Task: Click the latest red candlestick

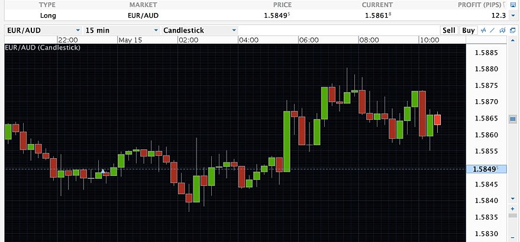Action: tap(437, 120)
